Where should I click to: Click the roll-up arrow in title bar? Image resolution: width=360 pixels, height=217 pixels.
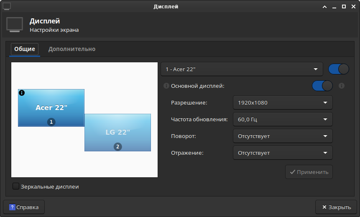click(x=324, y=6)
